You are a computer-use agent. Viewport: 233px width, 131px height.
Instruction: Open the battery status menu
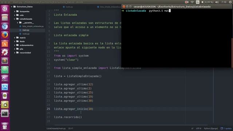click(207, 2)
